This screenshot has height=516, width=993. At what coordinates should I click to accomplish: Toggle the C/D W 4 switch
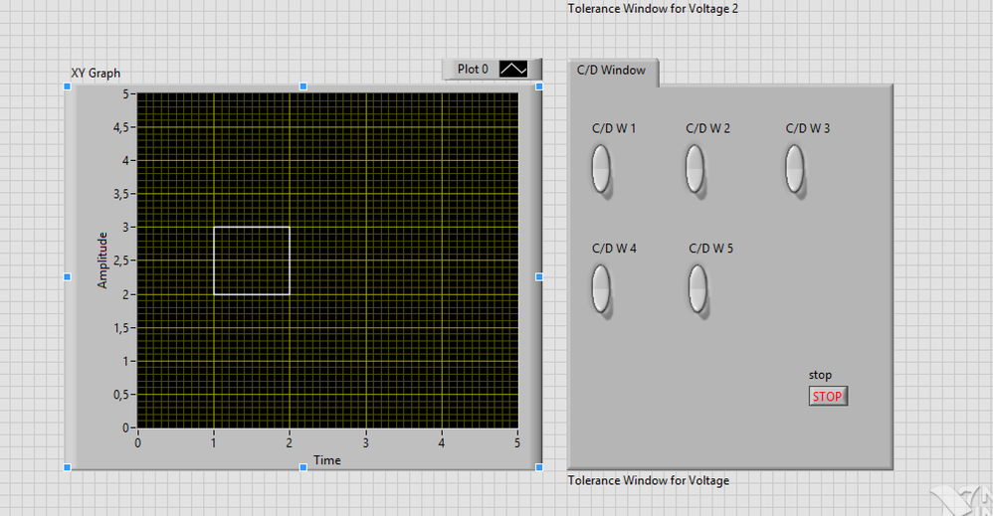click(601, 288)
